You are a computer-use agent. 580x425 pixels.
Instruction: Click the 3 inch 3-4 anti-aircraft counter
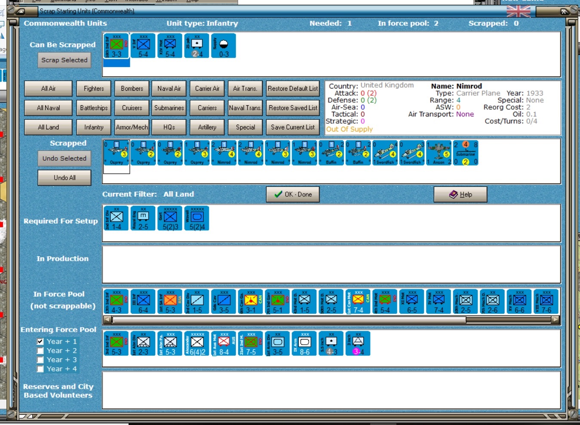pyautogui.click(x=358, y=343)
